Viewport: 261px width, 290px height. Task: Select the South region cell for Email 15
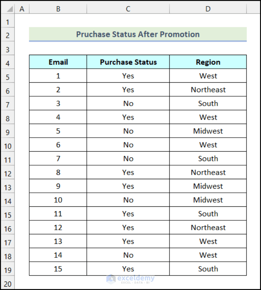208,269
